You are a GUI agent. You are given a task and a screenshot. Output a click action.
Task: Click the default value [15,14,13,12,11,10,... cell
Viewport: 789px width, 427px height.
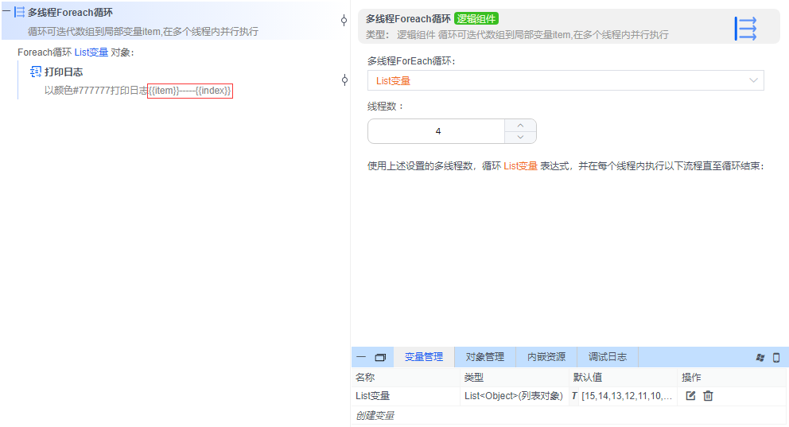pyautogui.click(x=627, y=396)
